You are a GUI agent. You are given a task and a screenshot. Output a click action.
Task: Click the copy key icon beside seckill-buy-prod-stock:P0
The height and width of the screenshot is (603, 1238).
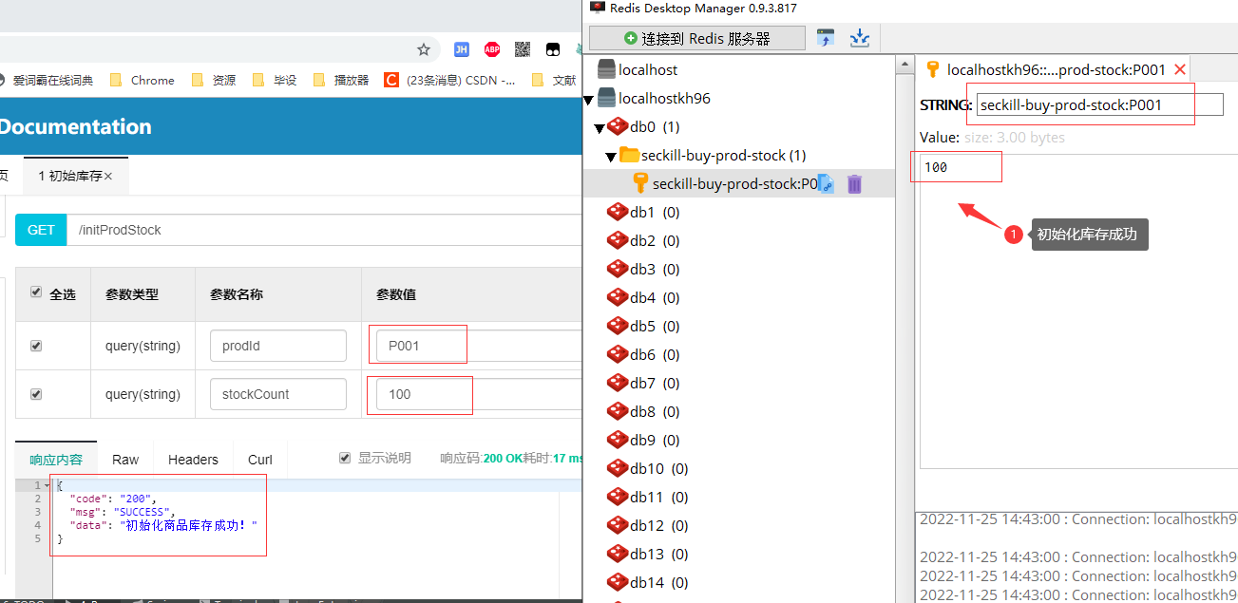pos(825,184)
